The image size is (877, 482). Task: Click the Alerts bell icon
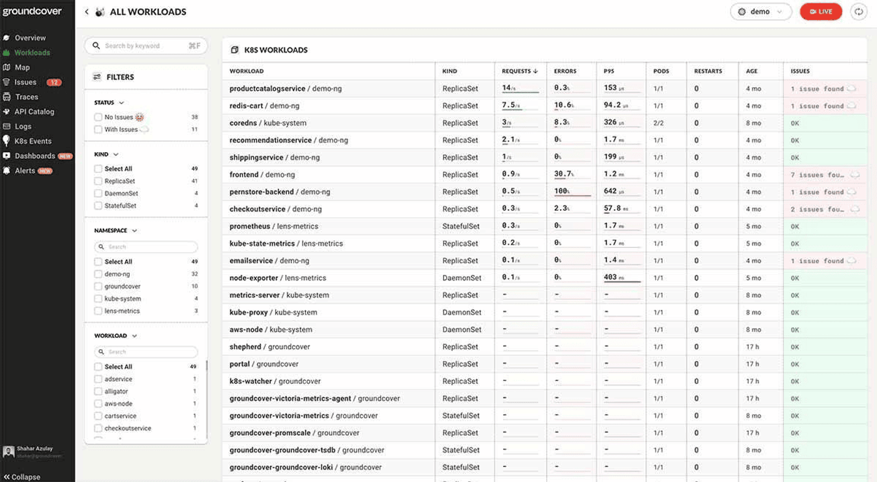pos(6,170)
